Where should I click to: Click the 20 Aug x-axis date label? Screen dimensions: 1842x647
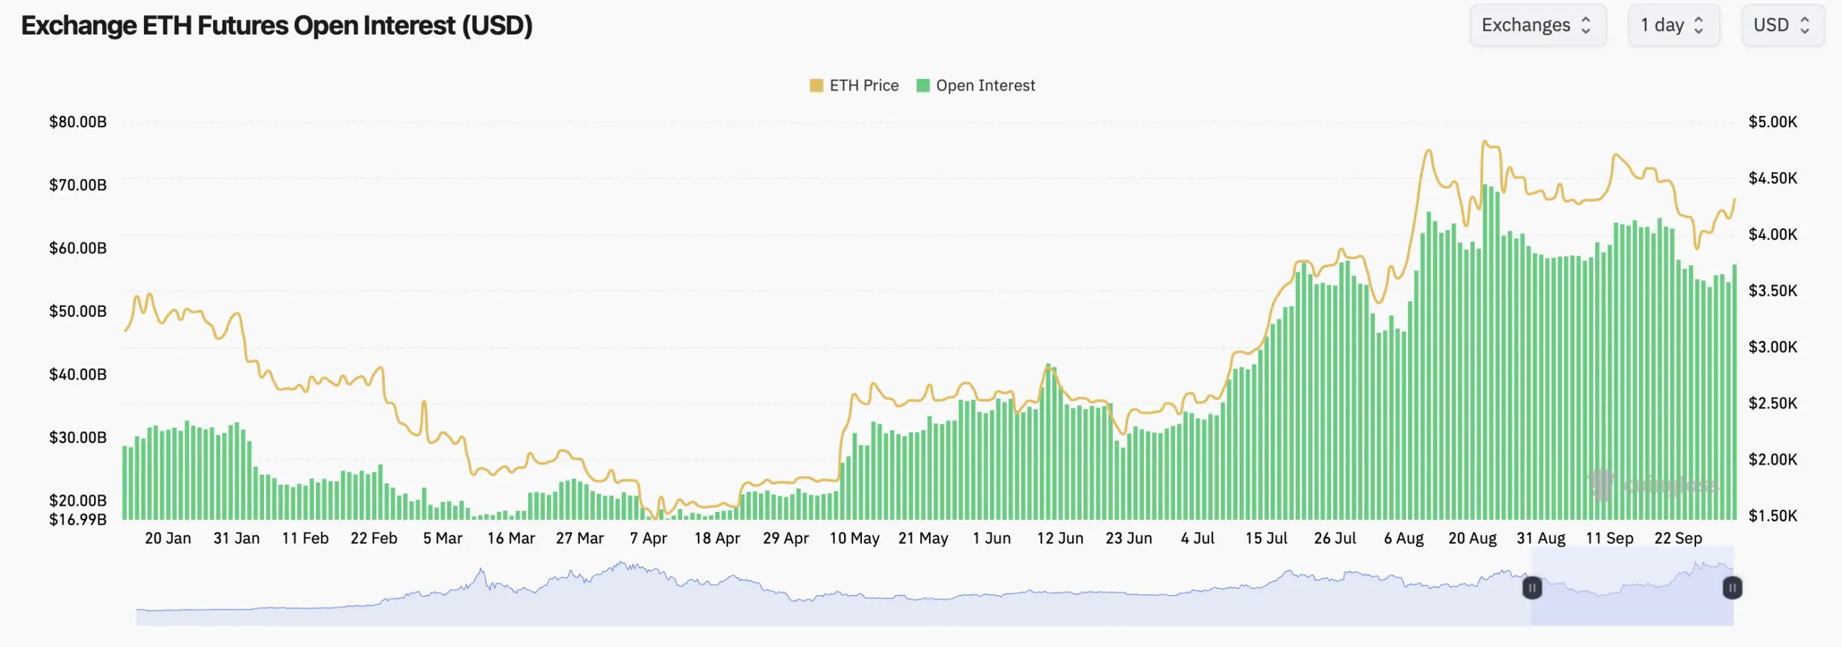point(1472,538)
